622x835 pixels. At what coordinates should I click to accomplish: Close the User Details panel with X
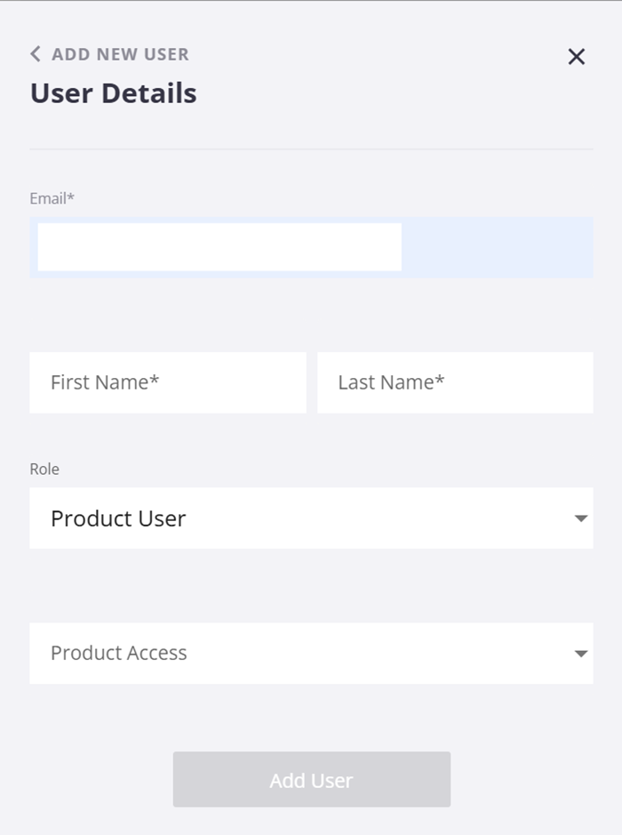(577, 57)
